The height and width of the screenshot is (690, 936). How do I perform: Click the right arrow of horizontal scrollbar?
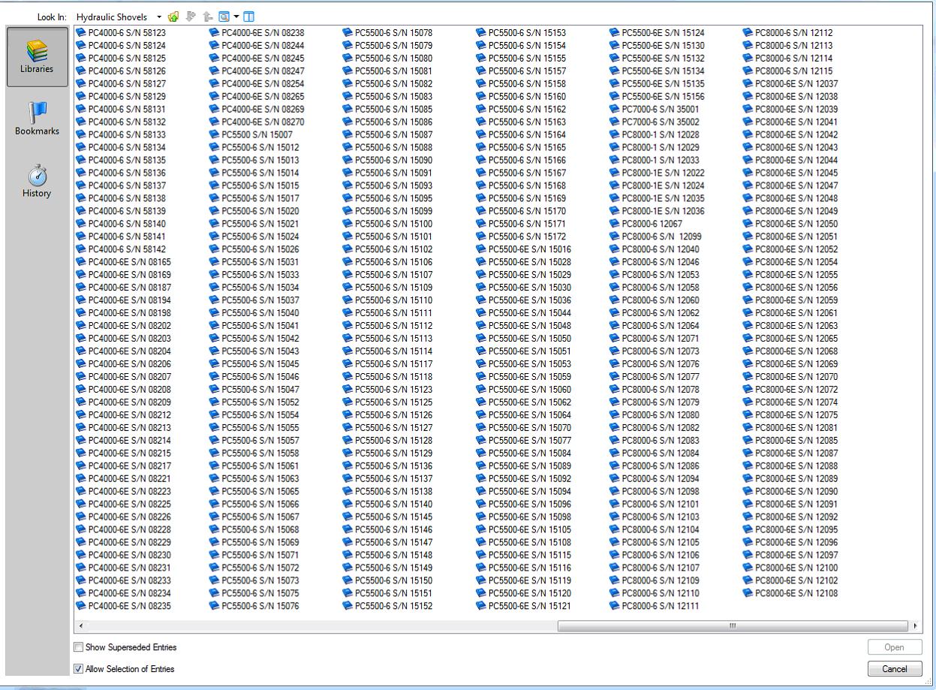[915, 626]
